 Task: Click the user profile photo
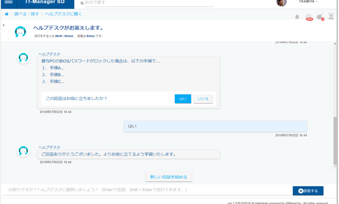(281, 2)
